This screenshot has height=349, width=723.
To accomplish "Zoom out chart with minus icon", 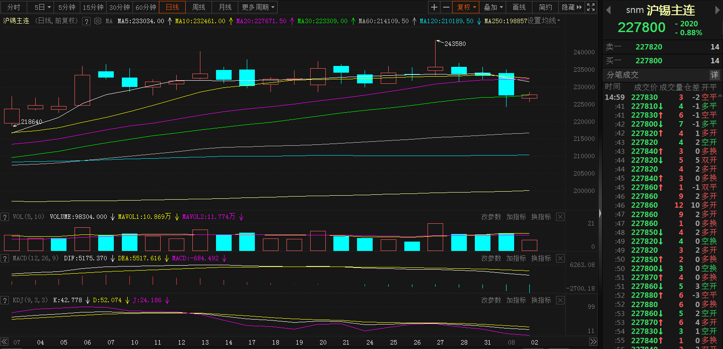I will pyautogui.click(x=446, y=7).
